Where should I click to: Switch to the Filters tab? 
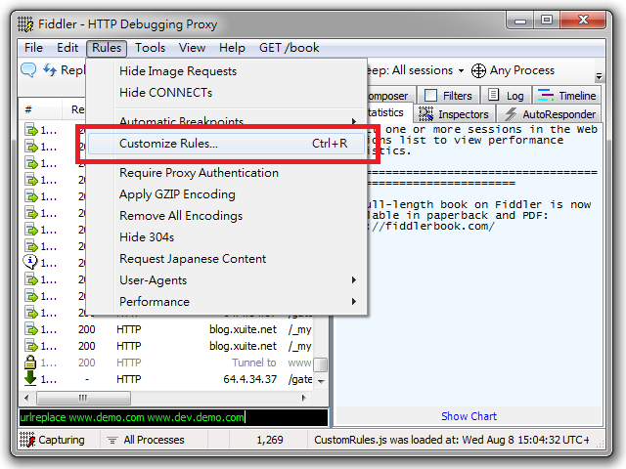448,96
